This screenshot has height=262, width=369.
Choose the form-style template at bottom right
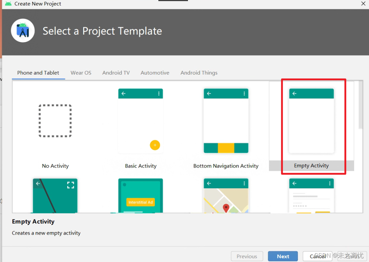(x=311, y=196)
